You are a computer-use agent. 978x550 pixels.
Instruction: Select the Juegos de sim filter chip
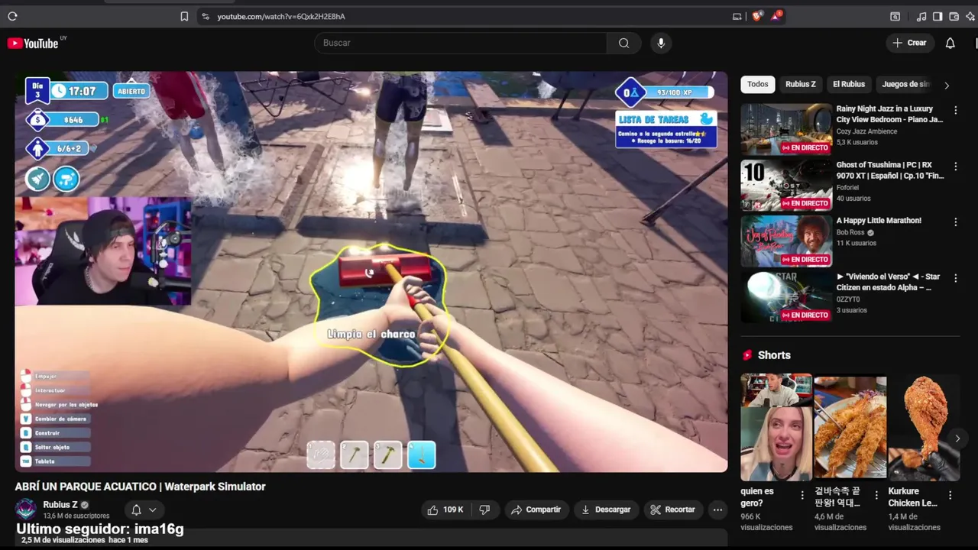(x=906, y=84)
